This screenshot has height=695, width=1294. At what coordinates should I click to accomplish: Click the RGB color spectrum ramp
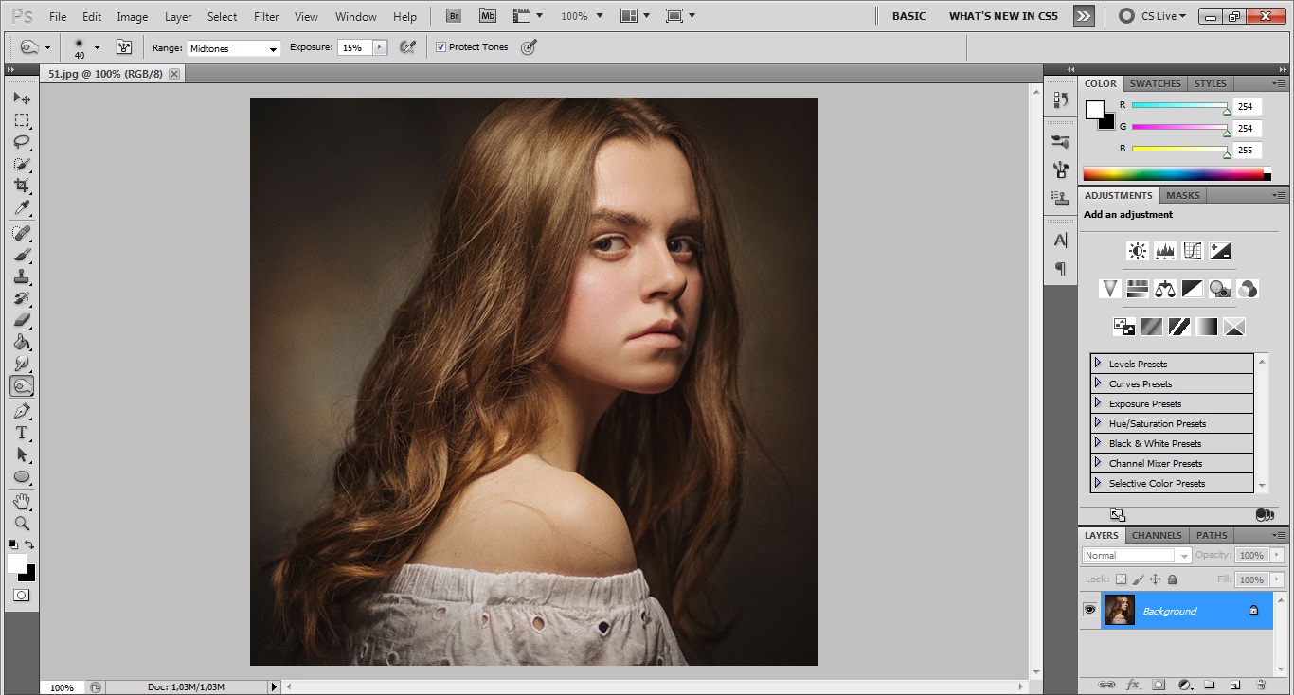[1173, 173]
